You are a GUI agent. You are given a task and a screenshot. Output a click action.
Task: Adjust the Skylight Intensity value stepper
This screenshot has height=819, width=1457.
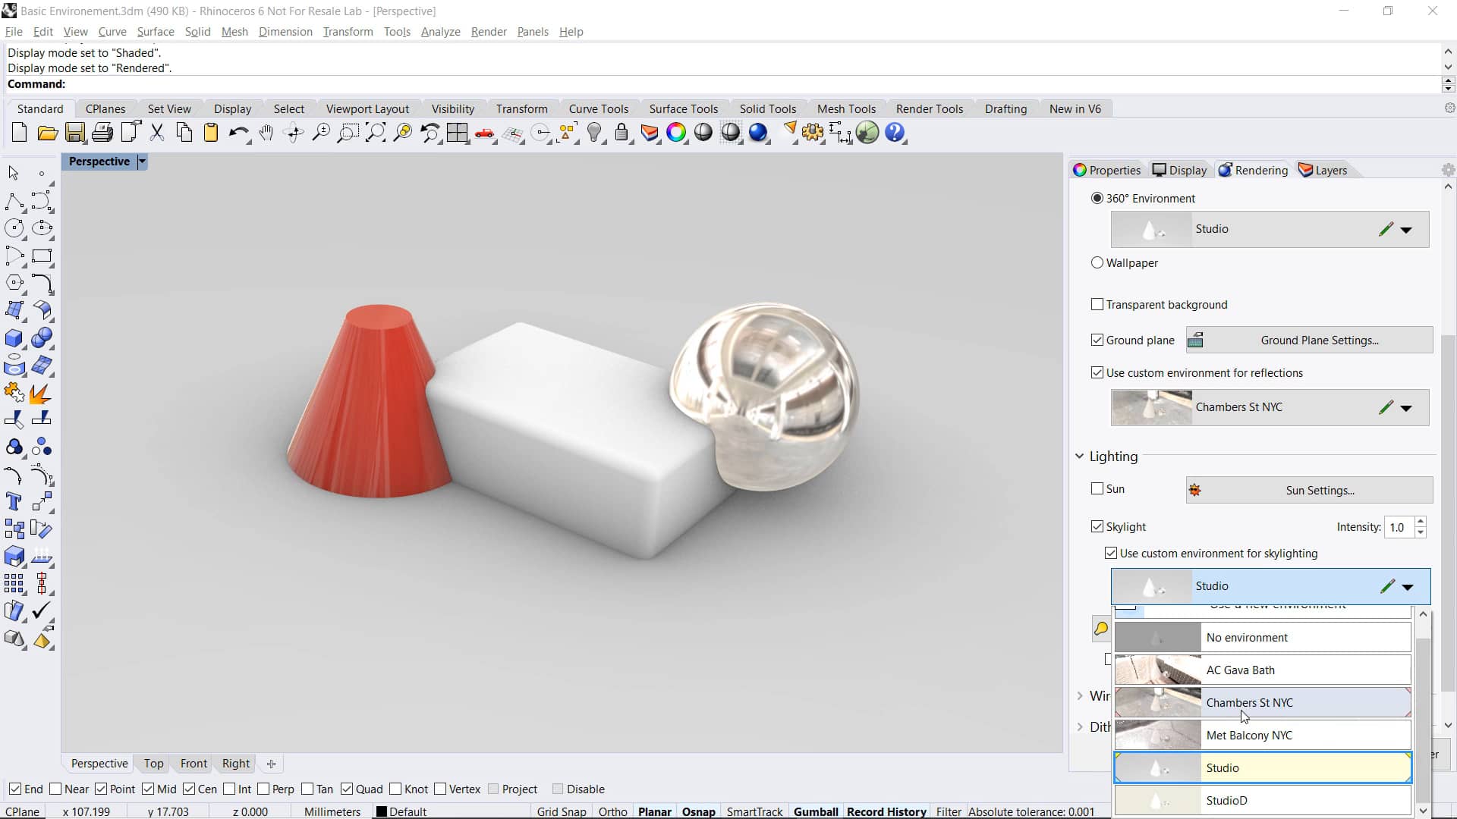click(1421, 527)
